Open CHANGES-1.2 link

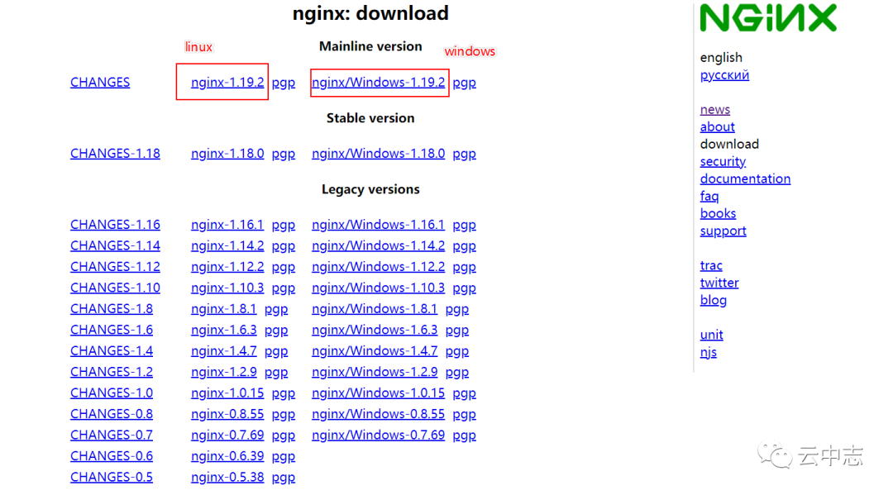(x=112, y=372)
